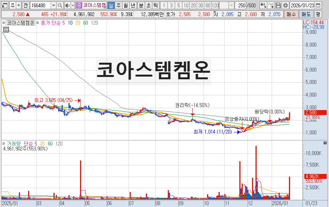329x207 pixels.
Task: Select interval 3 button
Action: 171,5
